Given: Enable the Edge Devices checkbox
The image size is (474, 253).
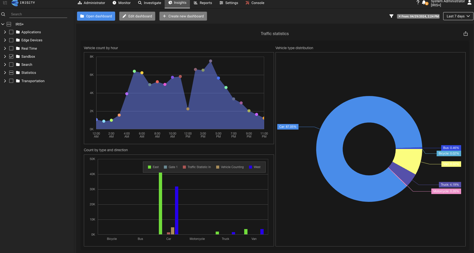Looking at the screenshot, I should (11, 40).
